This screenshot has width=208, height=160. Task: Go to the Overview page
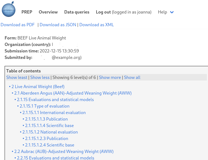pos(48,12)
